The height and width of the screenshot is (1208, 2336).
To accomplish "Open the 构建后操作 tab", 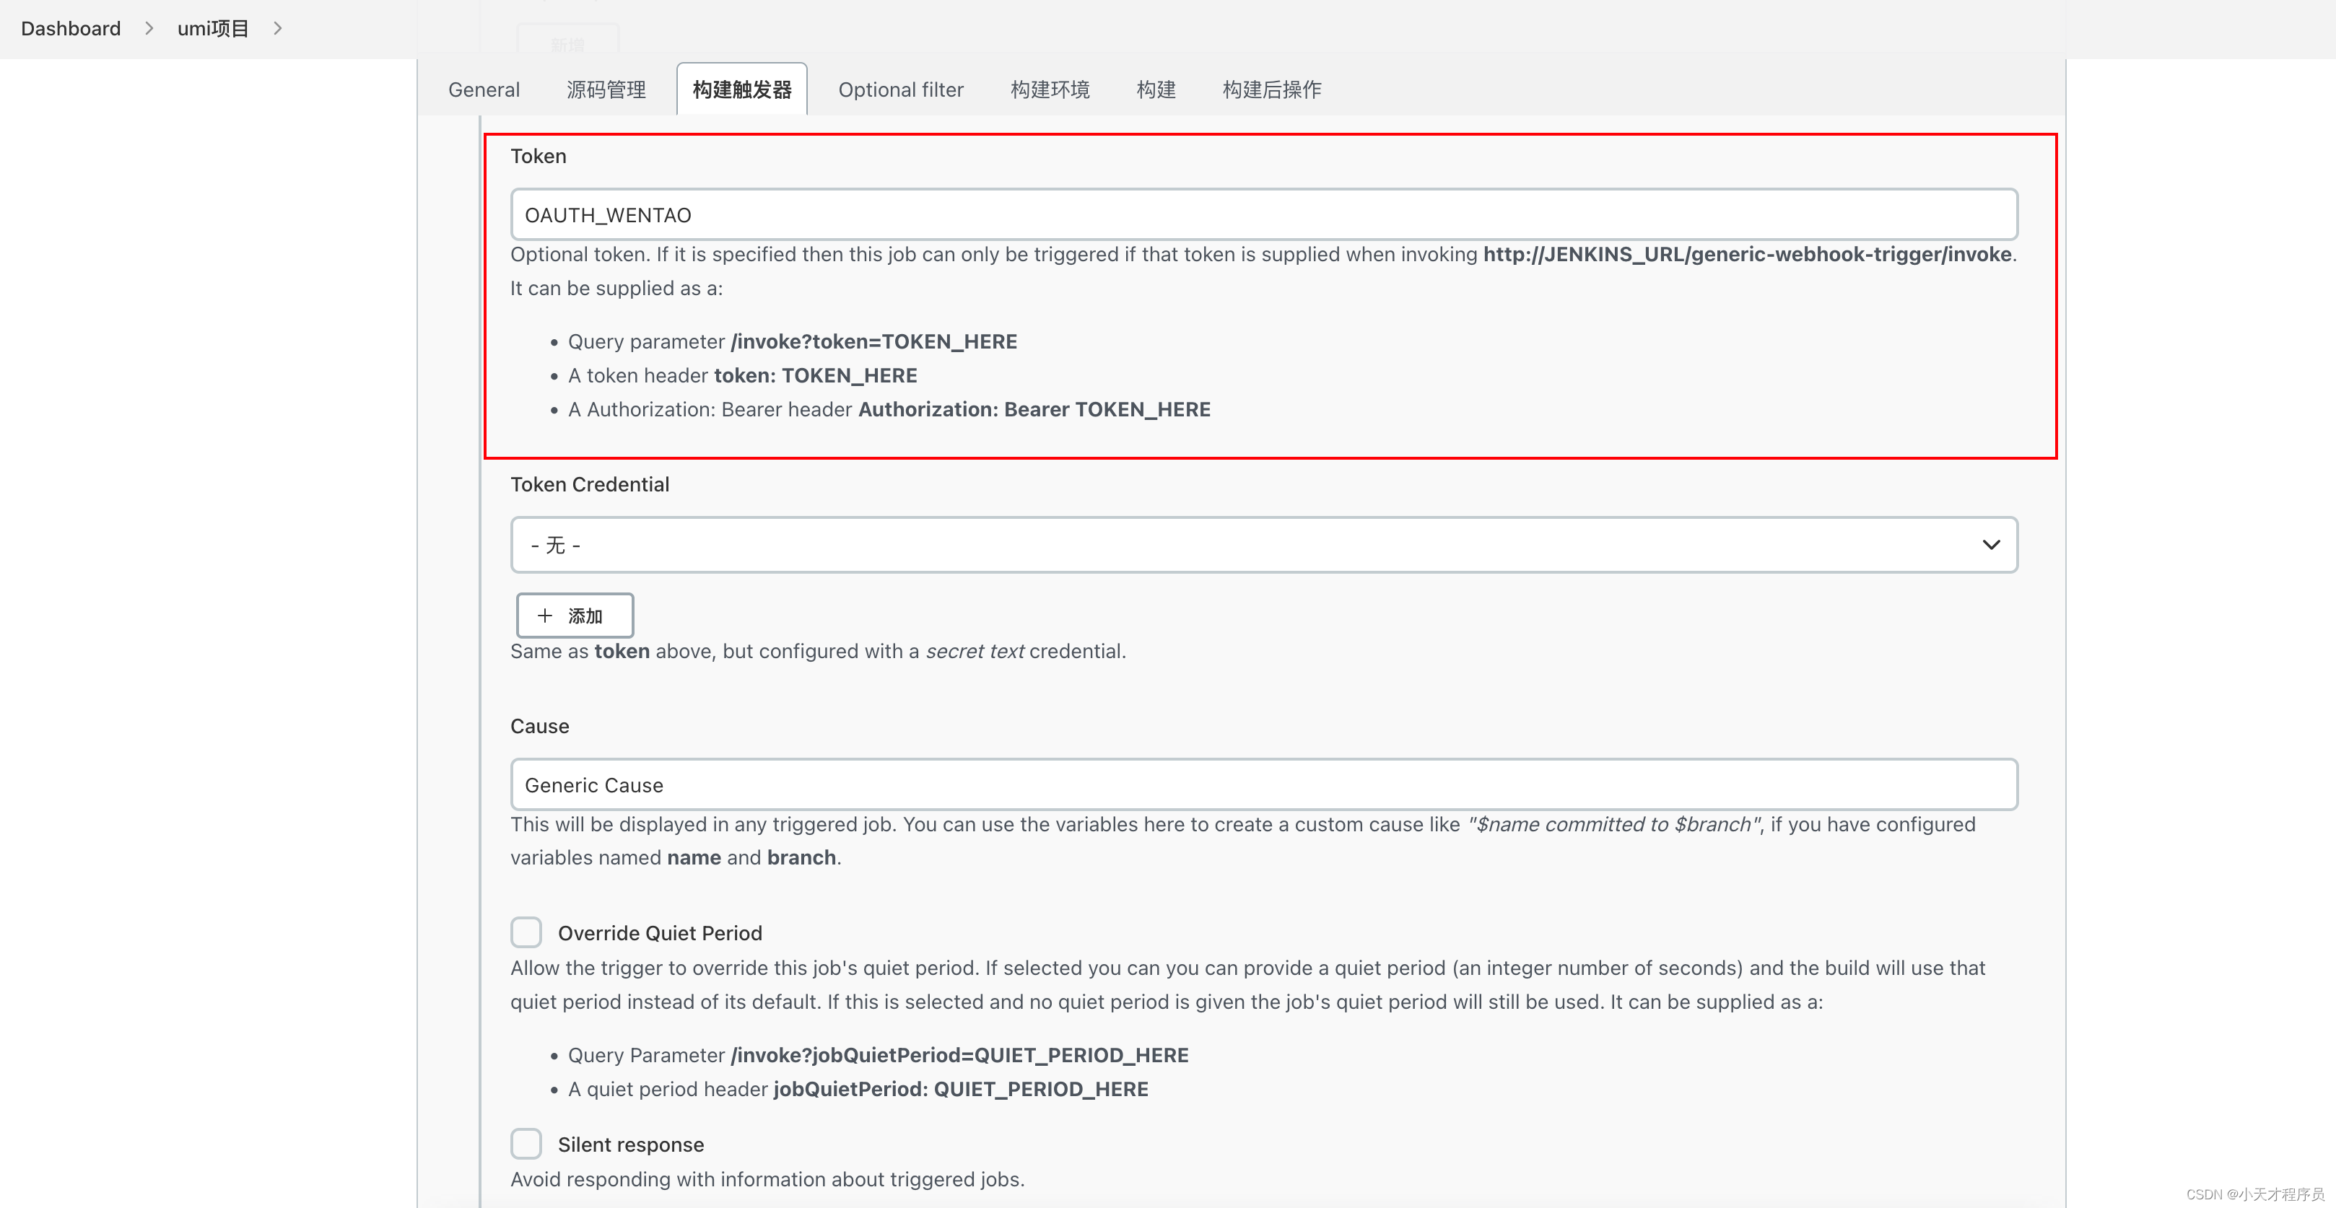I will click(x=1271, y=89).
